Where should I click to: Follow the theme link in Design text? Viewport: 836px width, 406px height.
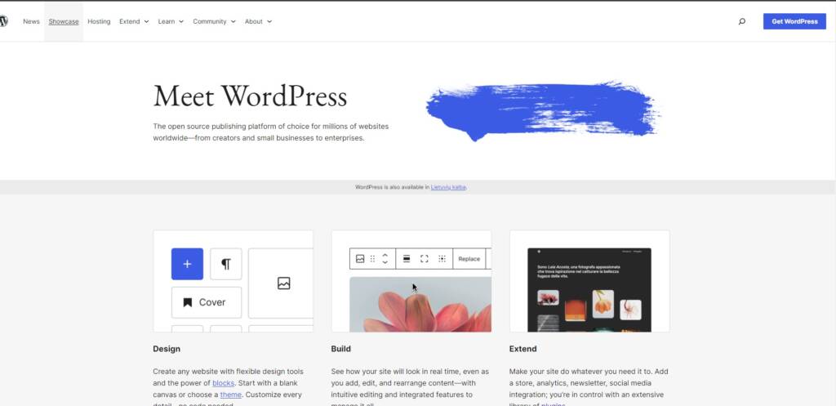[x=231, y=395]
